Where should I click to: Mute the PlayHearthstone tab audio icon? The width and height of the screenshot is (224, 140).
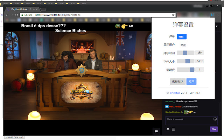click(34, 9)
